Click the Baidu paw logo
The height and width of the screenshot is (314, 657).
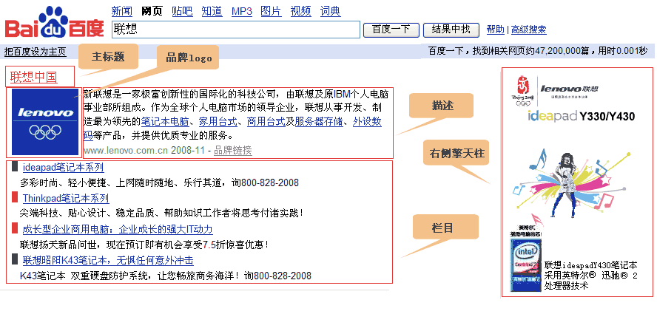click(x=55, y=21)
